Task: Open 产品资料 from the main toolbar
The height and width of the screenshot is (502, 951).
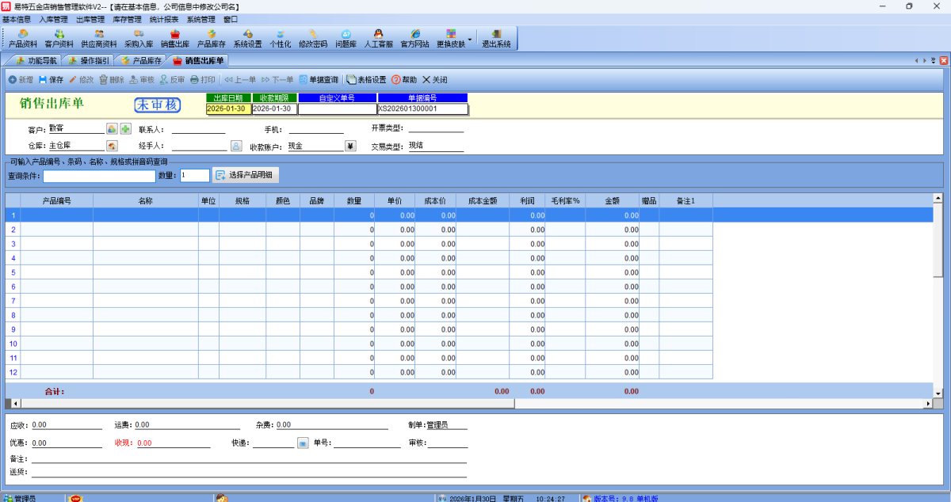Action: tap(23, 38)
